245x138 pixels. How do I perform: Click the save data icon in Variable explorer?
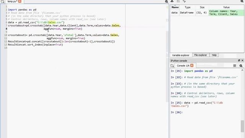tap(178, 1)
